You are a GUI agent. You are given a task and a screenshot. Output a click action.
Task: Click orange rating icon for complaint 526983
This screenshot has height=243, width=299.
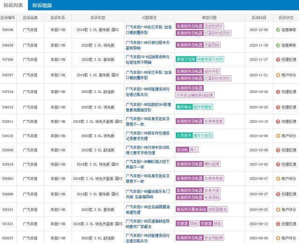(278, 179)
